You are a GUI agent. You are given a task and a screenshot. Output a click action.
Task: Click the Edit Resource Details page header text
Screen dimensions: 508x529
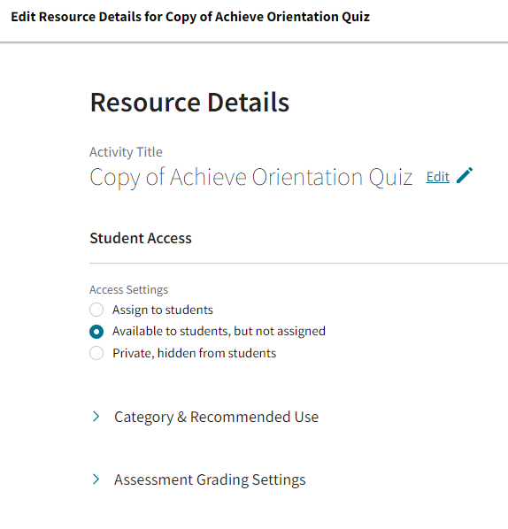(x=190, y=17)
